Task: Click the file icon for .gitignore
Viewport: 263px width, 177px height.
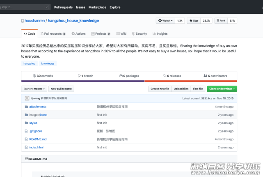Action: [x=26, y=131]
